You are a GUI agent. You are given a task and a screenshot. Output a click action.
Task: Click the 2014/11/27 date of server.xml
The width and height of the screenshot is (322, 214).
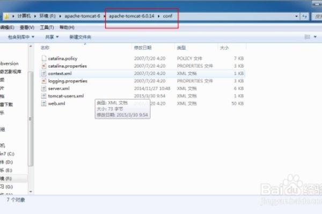tap(152, 88)
